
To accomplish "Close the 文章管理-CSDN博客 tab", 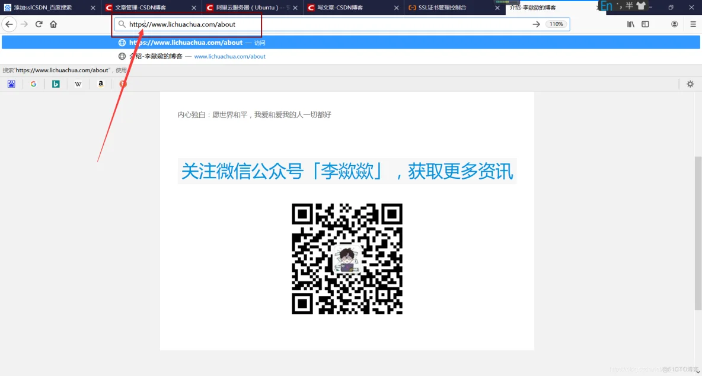I will 194,8.
